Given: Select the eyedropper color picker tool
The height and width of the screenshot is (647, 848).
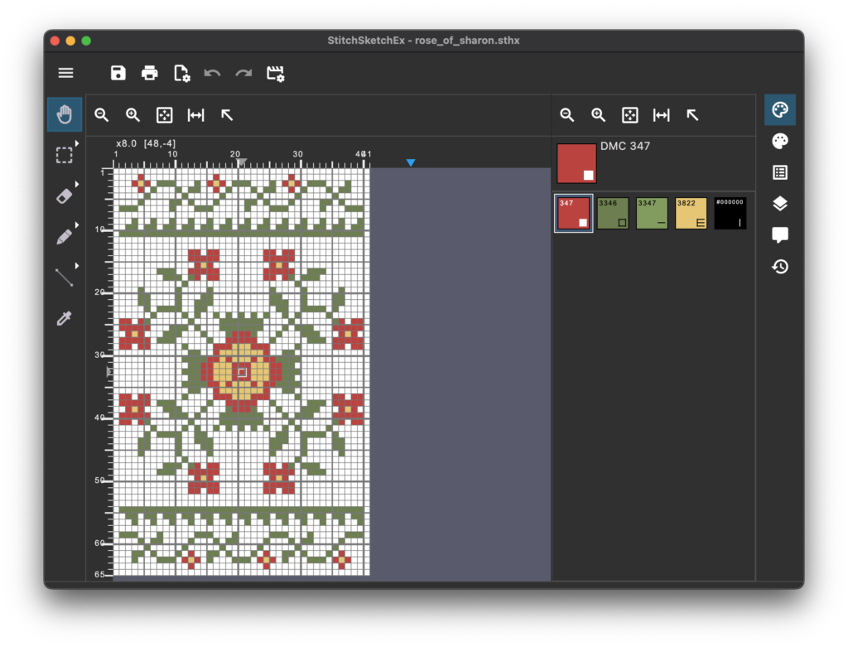Looking at the screenshot, I should click(65, 318).
